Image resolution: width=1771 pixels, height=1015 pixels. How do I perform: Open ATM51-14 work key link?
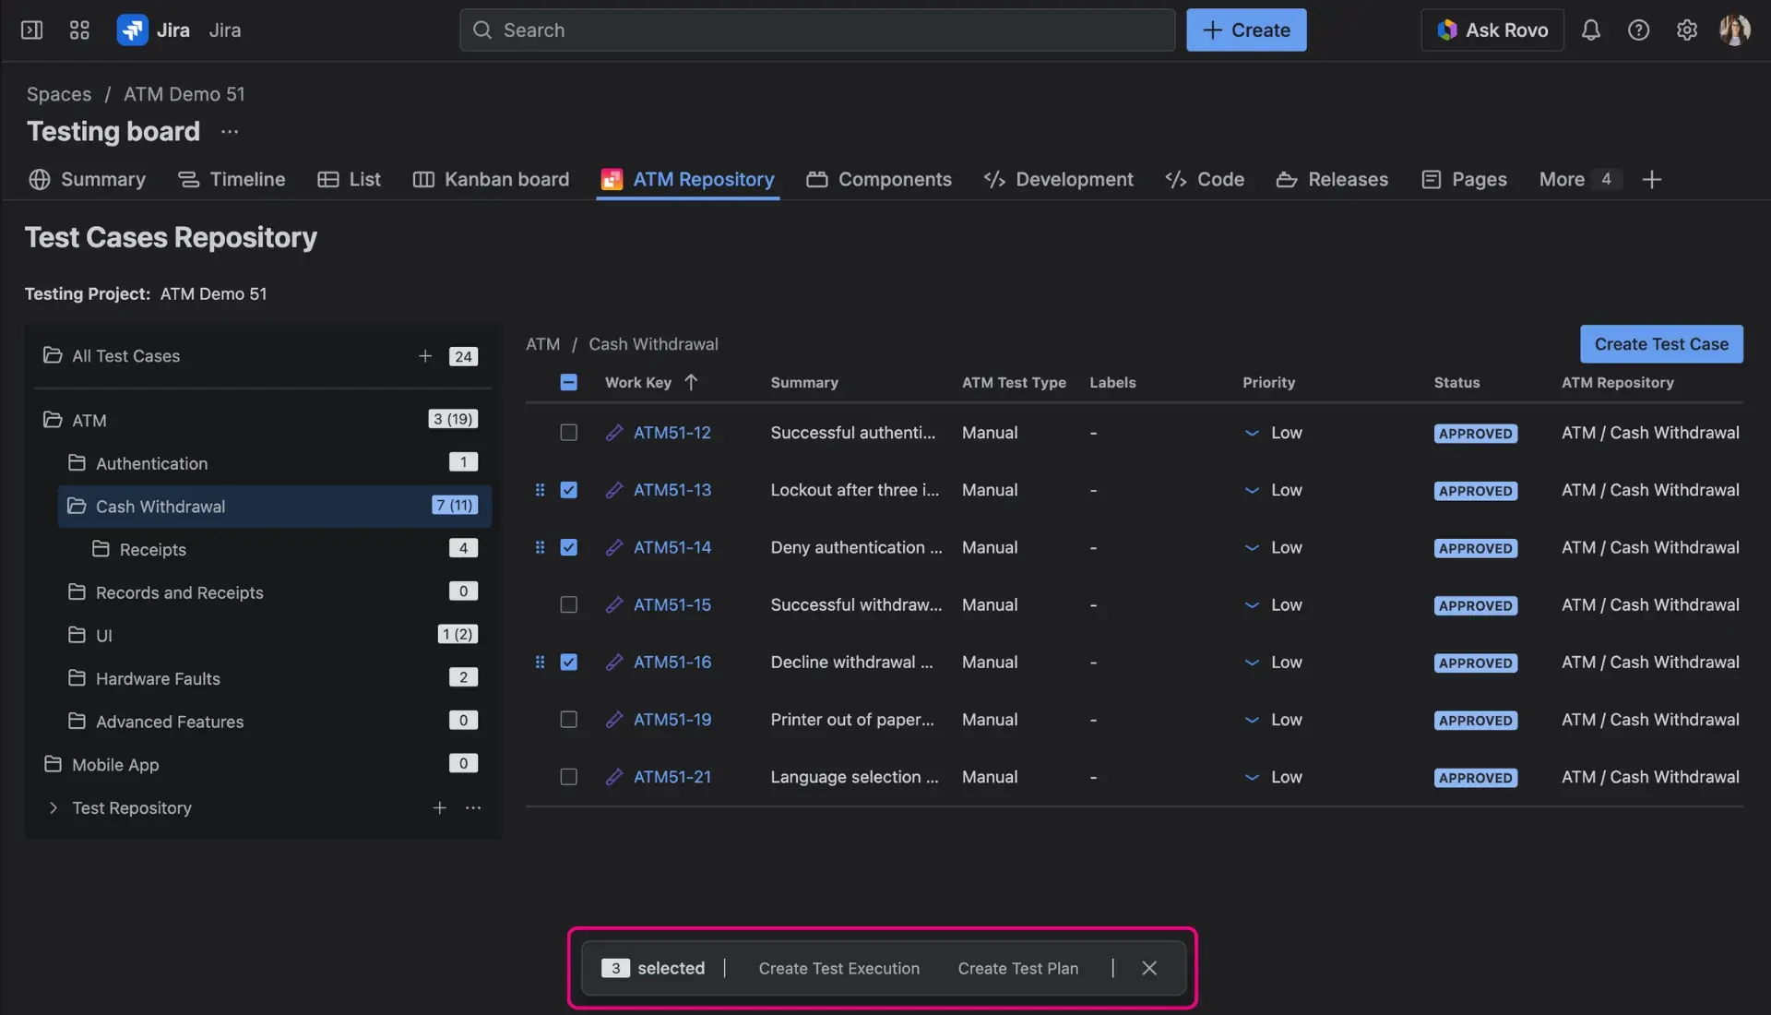(x=672, y=547)
